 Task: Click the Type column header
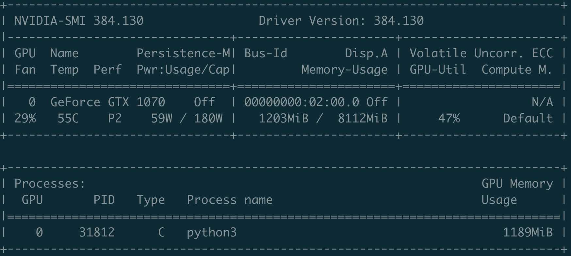point(151,200)
